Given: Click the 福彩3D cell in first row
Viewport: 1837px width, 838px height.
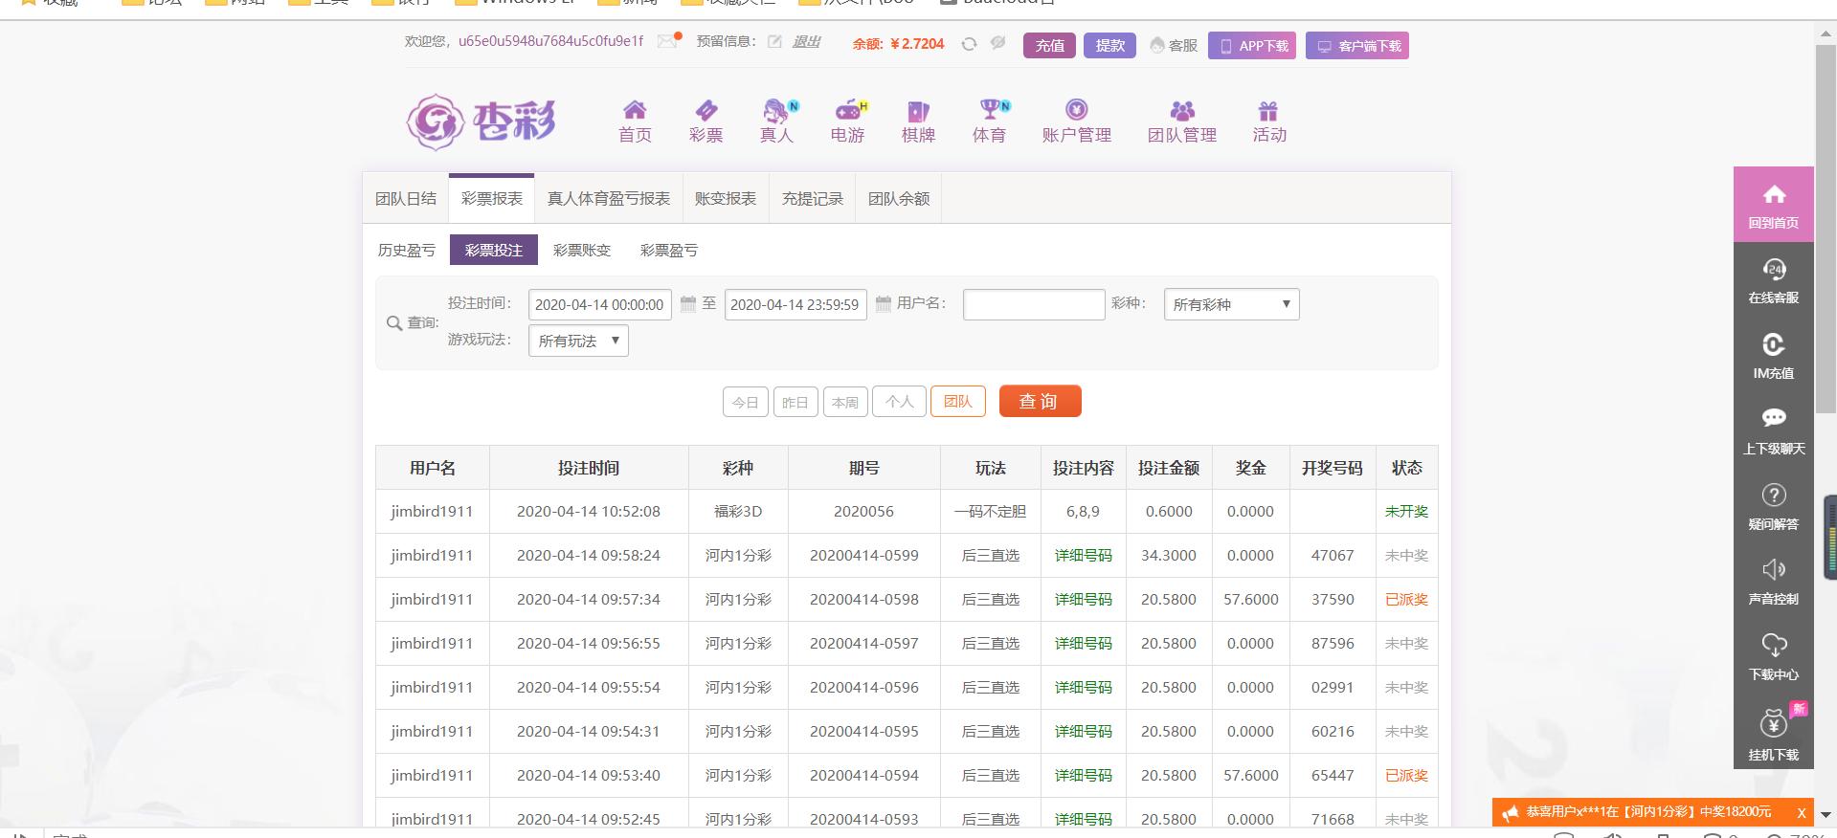Looking at the screenshot, I should click(738, 511).
